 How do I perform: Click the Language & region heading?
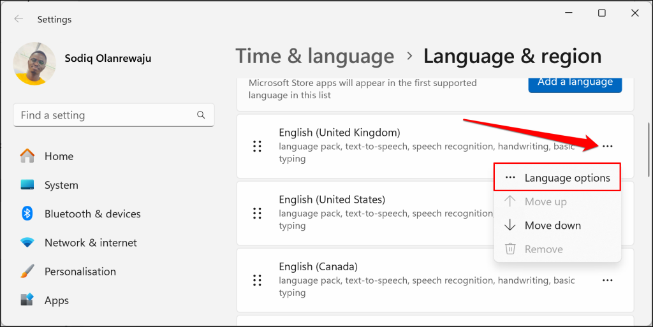512,55
